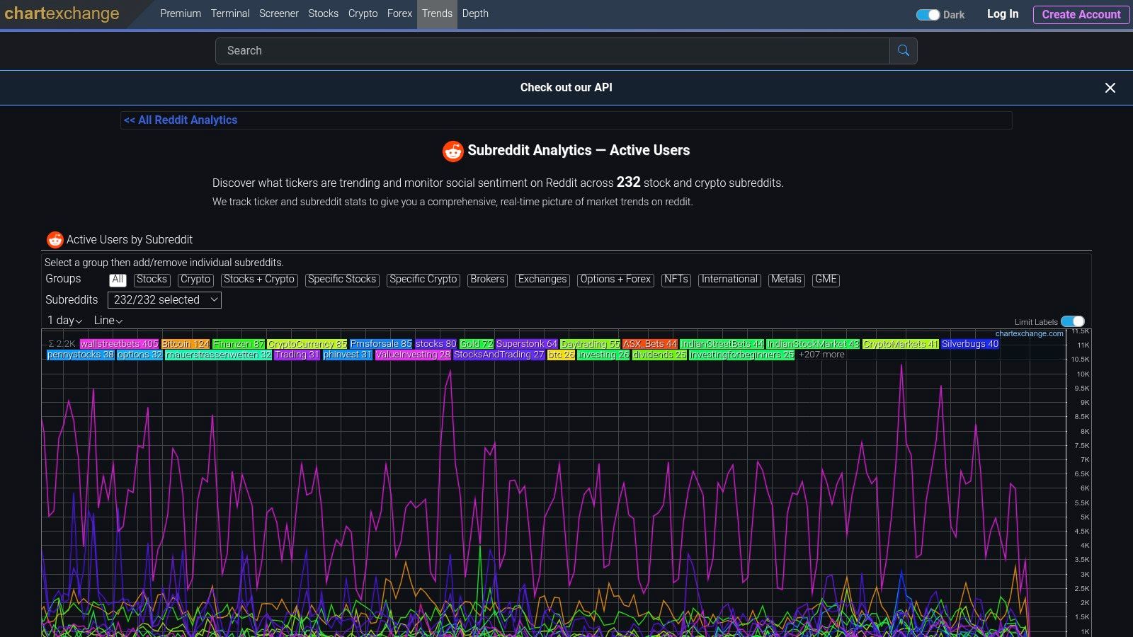
Task: Open the Screener menu item
Action: [278, 13]
